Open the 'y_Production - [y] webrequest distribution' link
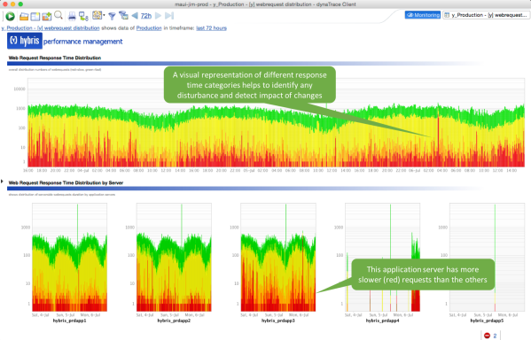 point(51,28)
